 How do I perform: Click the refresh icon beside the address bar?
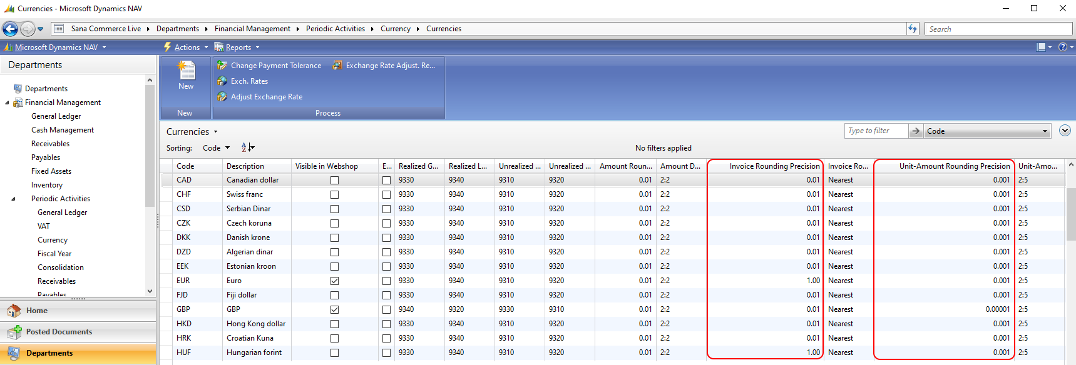[913, 29]
